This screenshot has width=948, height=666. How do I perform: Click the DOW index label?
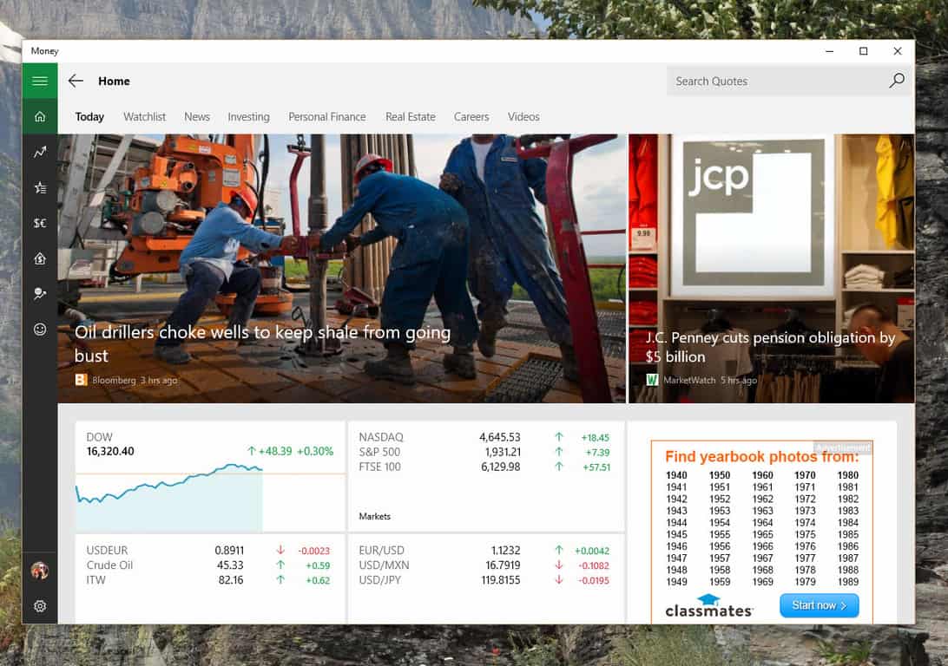(x=99, y=436)
